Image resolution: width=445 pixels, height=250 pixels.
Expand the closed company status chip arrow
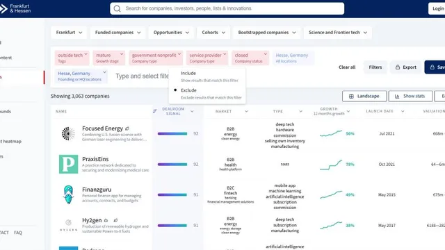click(x=266, y=54)
